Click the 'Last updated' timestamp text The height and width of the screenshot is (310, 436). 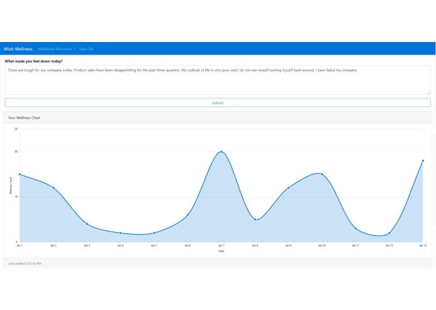[x=24, y=264]
